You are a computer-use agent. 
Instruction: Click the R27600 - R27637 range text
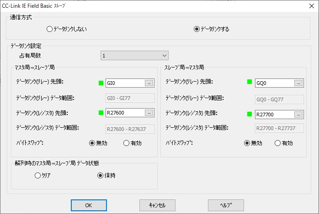pyautogui.click(x=126, y=129)
